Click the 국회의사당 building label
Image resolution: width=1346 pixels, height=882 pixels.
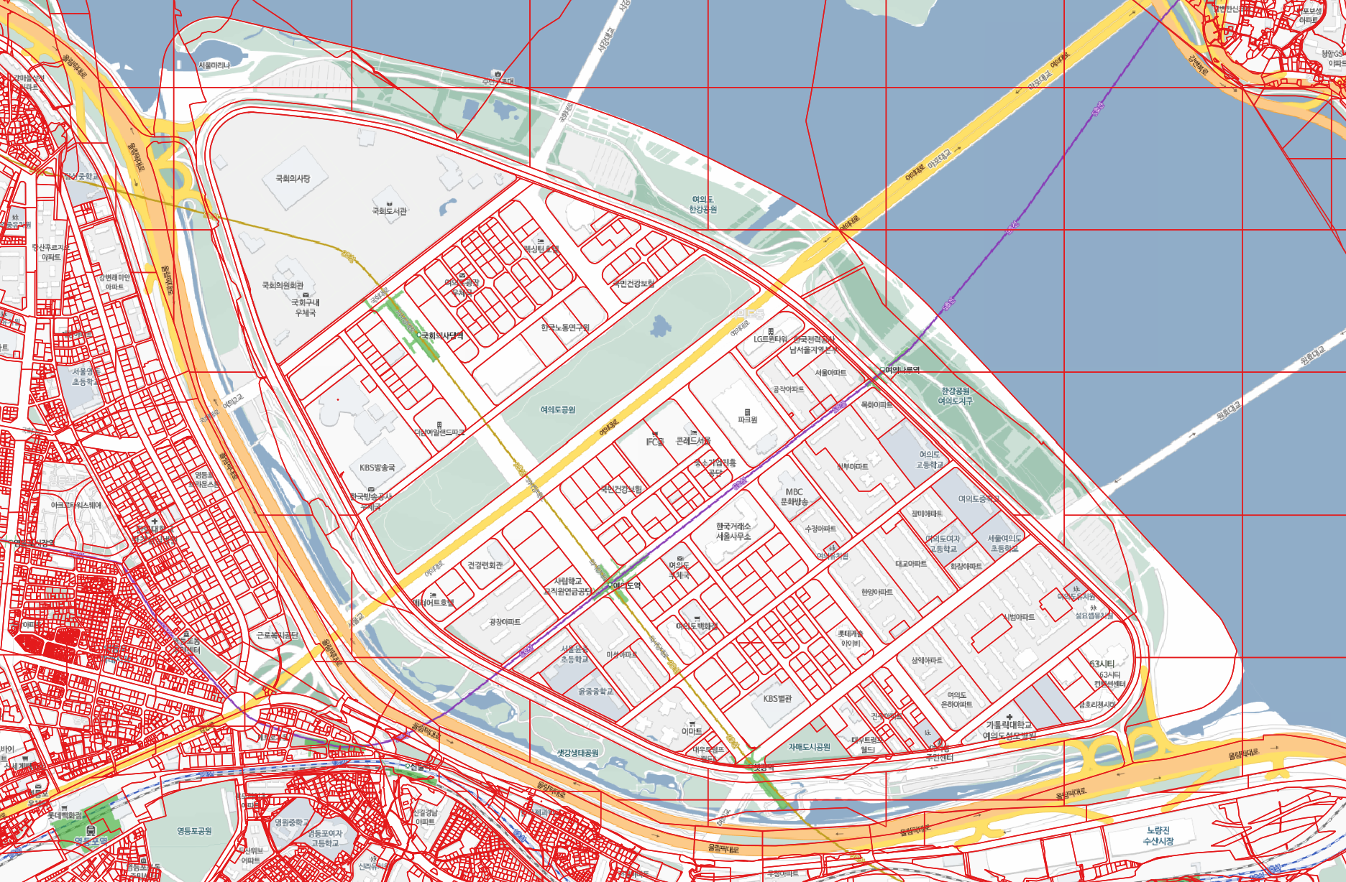[x=293, y=178]
